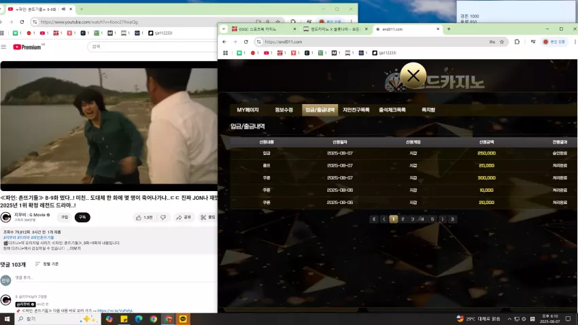Image resolution: width=578 pixels, height=325 pixels.
Task: Switch to the second 카지노 browser tab
Action: pyautogui.click(x=335, y=29)
